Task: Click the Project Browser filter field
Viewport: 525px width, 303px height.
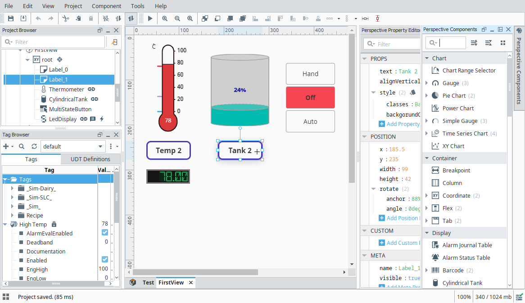Action: pyautogui.click(x=59, y=42)
